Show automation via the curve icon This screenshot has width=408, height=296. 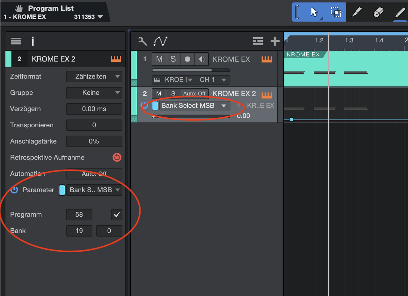(160, 41)
